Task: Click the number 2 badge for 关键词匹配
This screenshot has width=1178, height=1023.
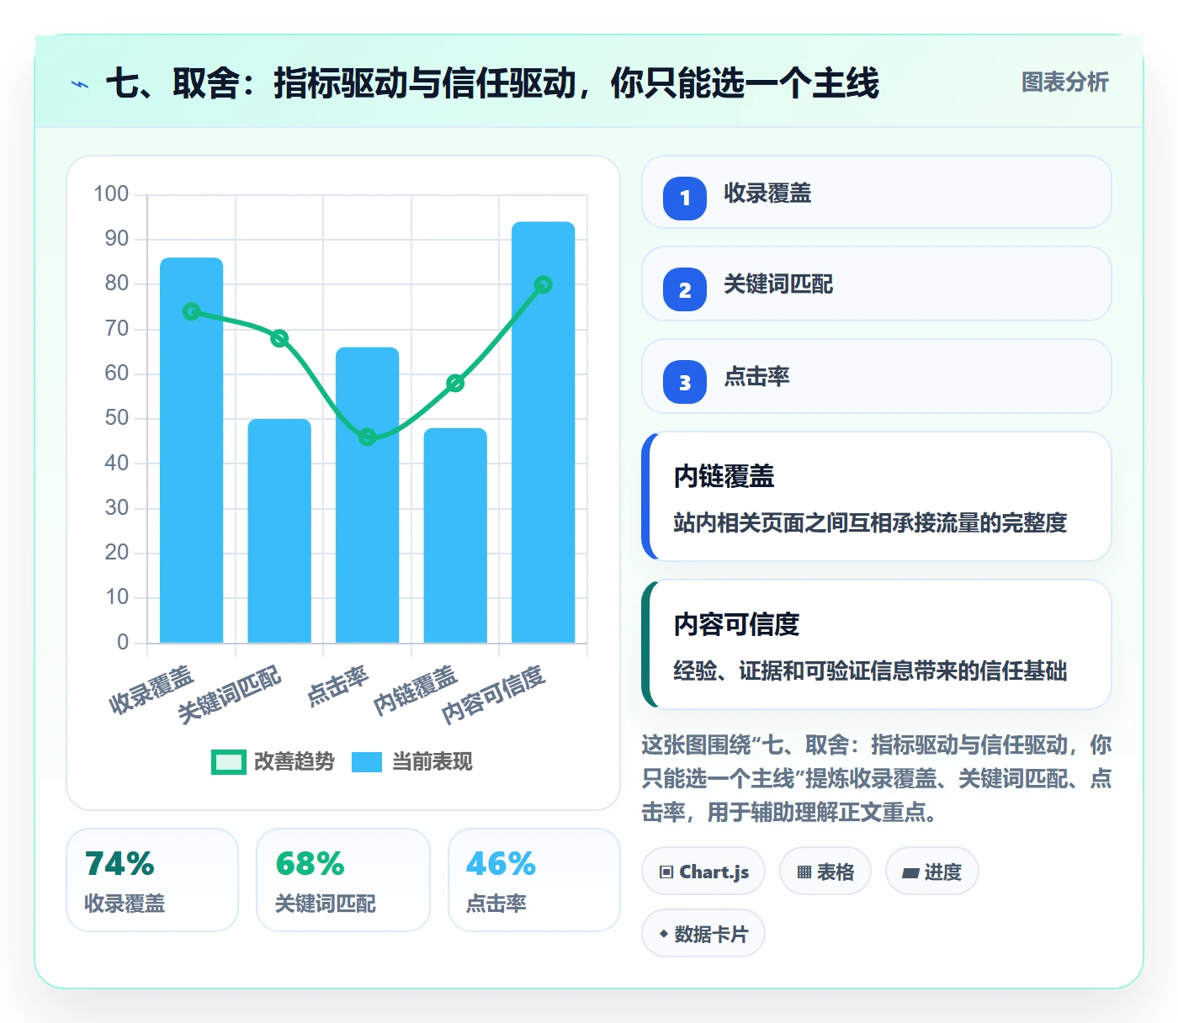Action: 685,289
